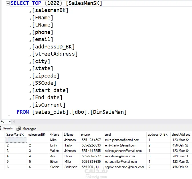Click the [zipcode] column in query

click(x=46, y=76)
